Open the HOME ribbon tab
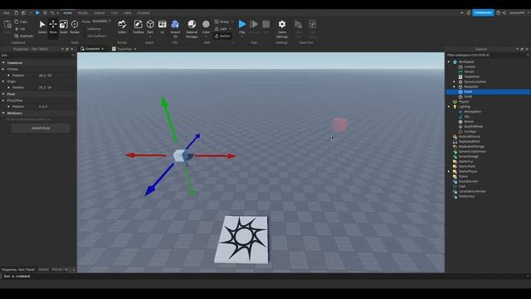This screenshot has height=299, width=531. [x=68, y=13]
